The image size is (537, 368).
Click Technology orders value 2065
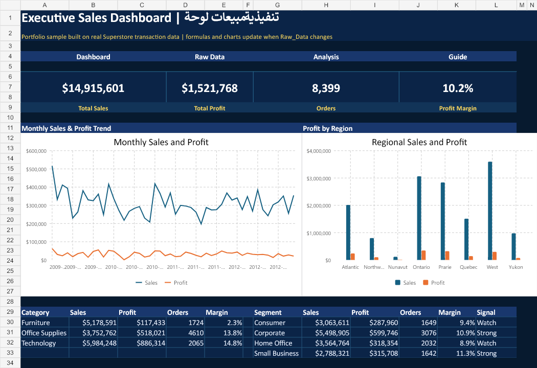click(185, 343)
